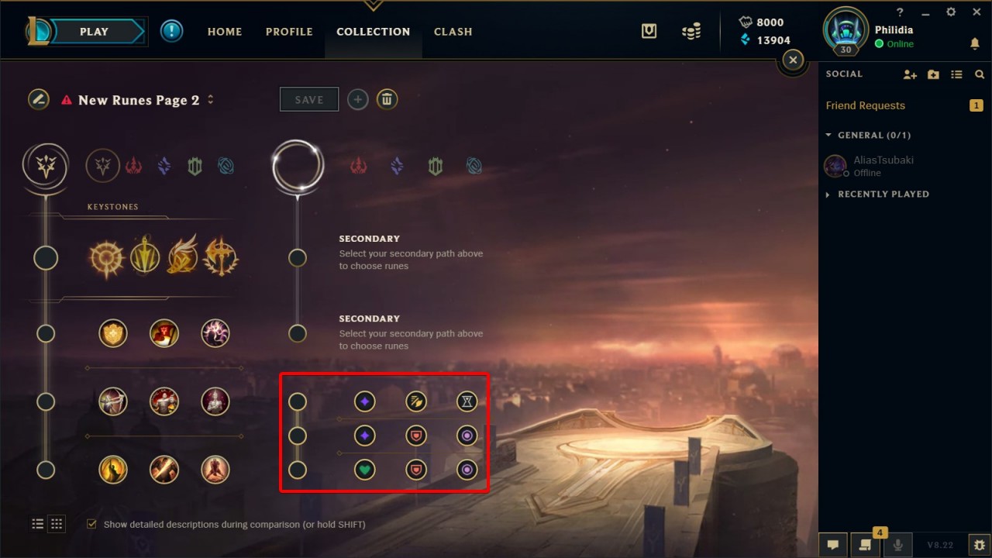Click the pencil icon to rename rune page
This screenshot has height=558, width=992.
[39, 99]
